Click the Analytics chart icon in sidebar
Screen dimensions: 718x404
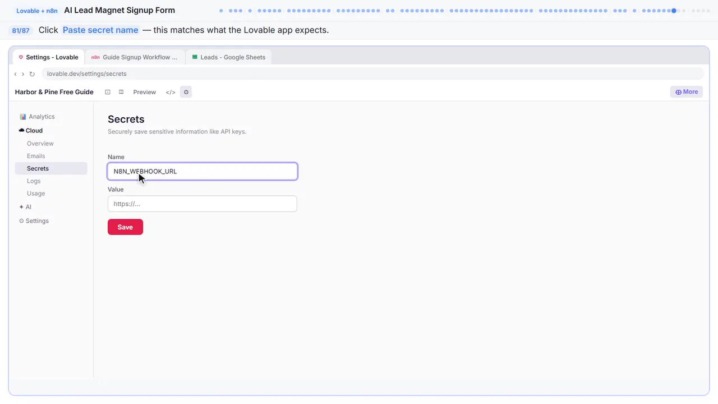click(x=23, y=117)
